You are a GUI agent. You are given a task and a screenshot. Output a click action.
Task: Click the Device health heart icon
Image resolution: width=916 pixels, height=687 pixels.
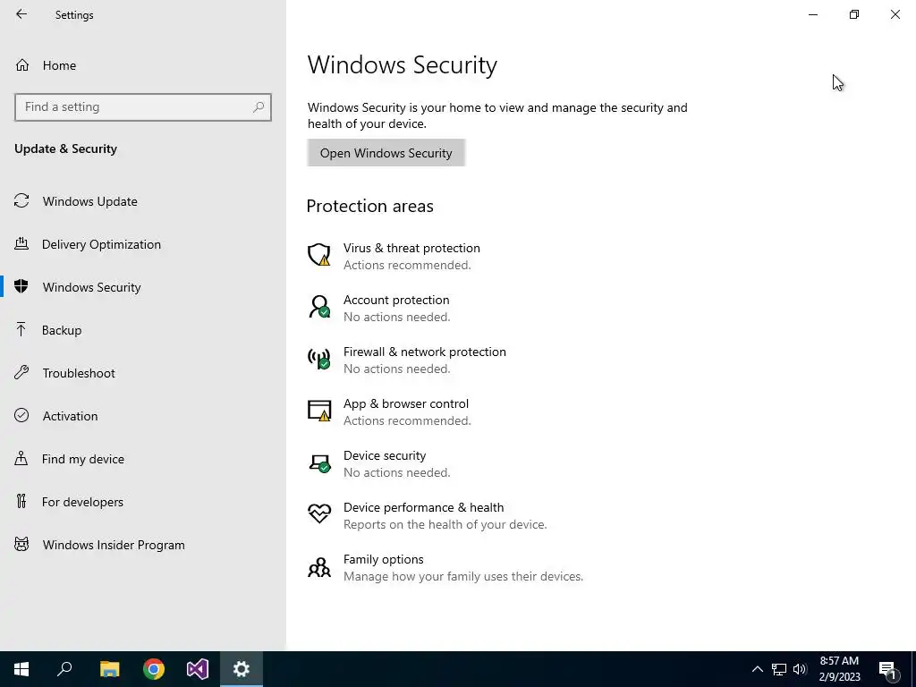click(319, 513)
